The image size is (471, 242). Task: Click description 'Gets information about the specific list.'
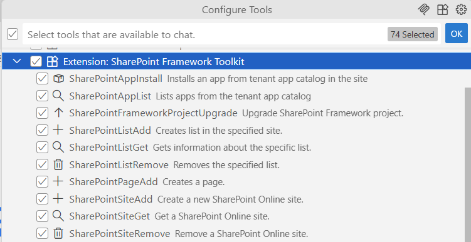(232, 148)
